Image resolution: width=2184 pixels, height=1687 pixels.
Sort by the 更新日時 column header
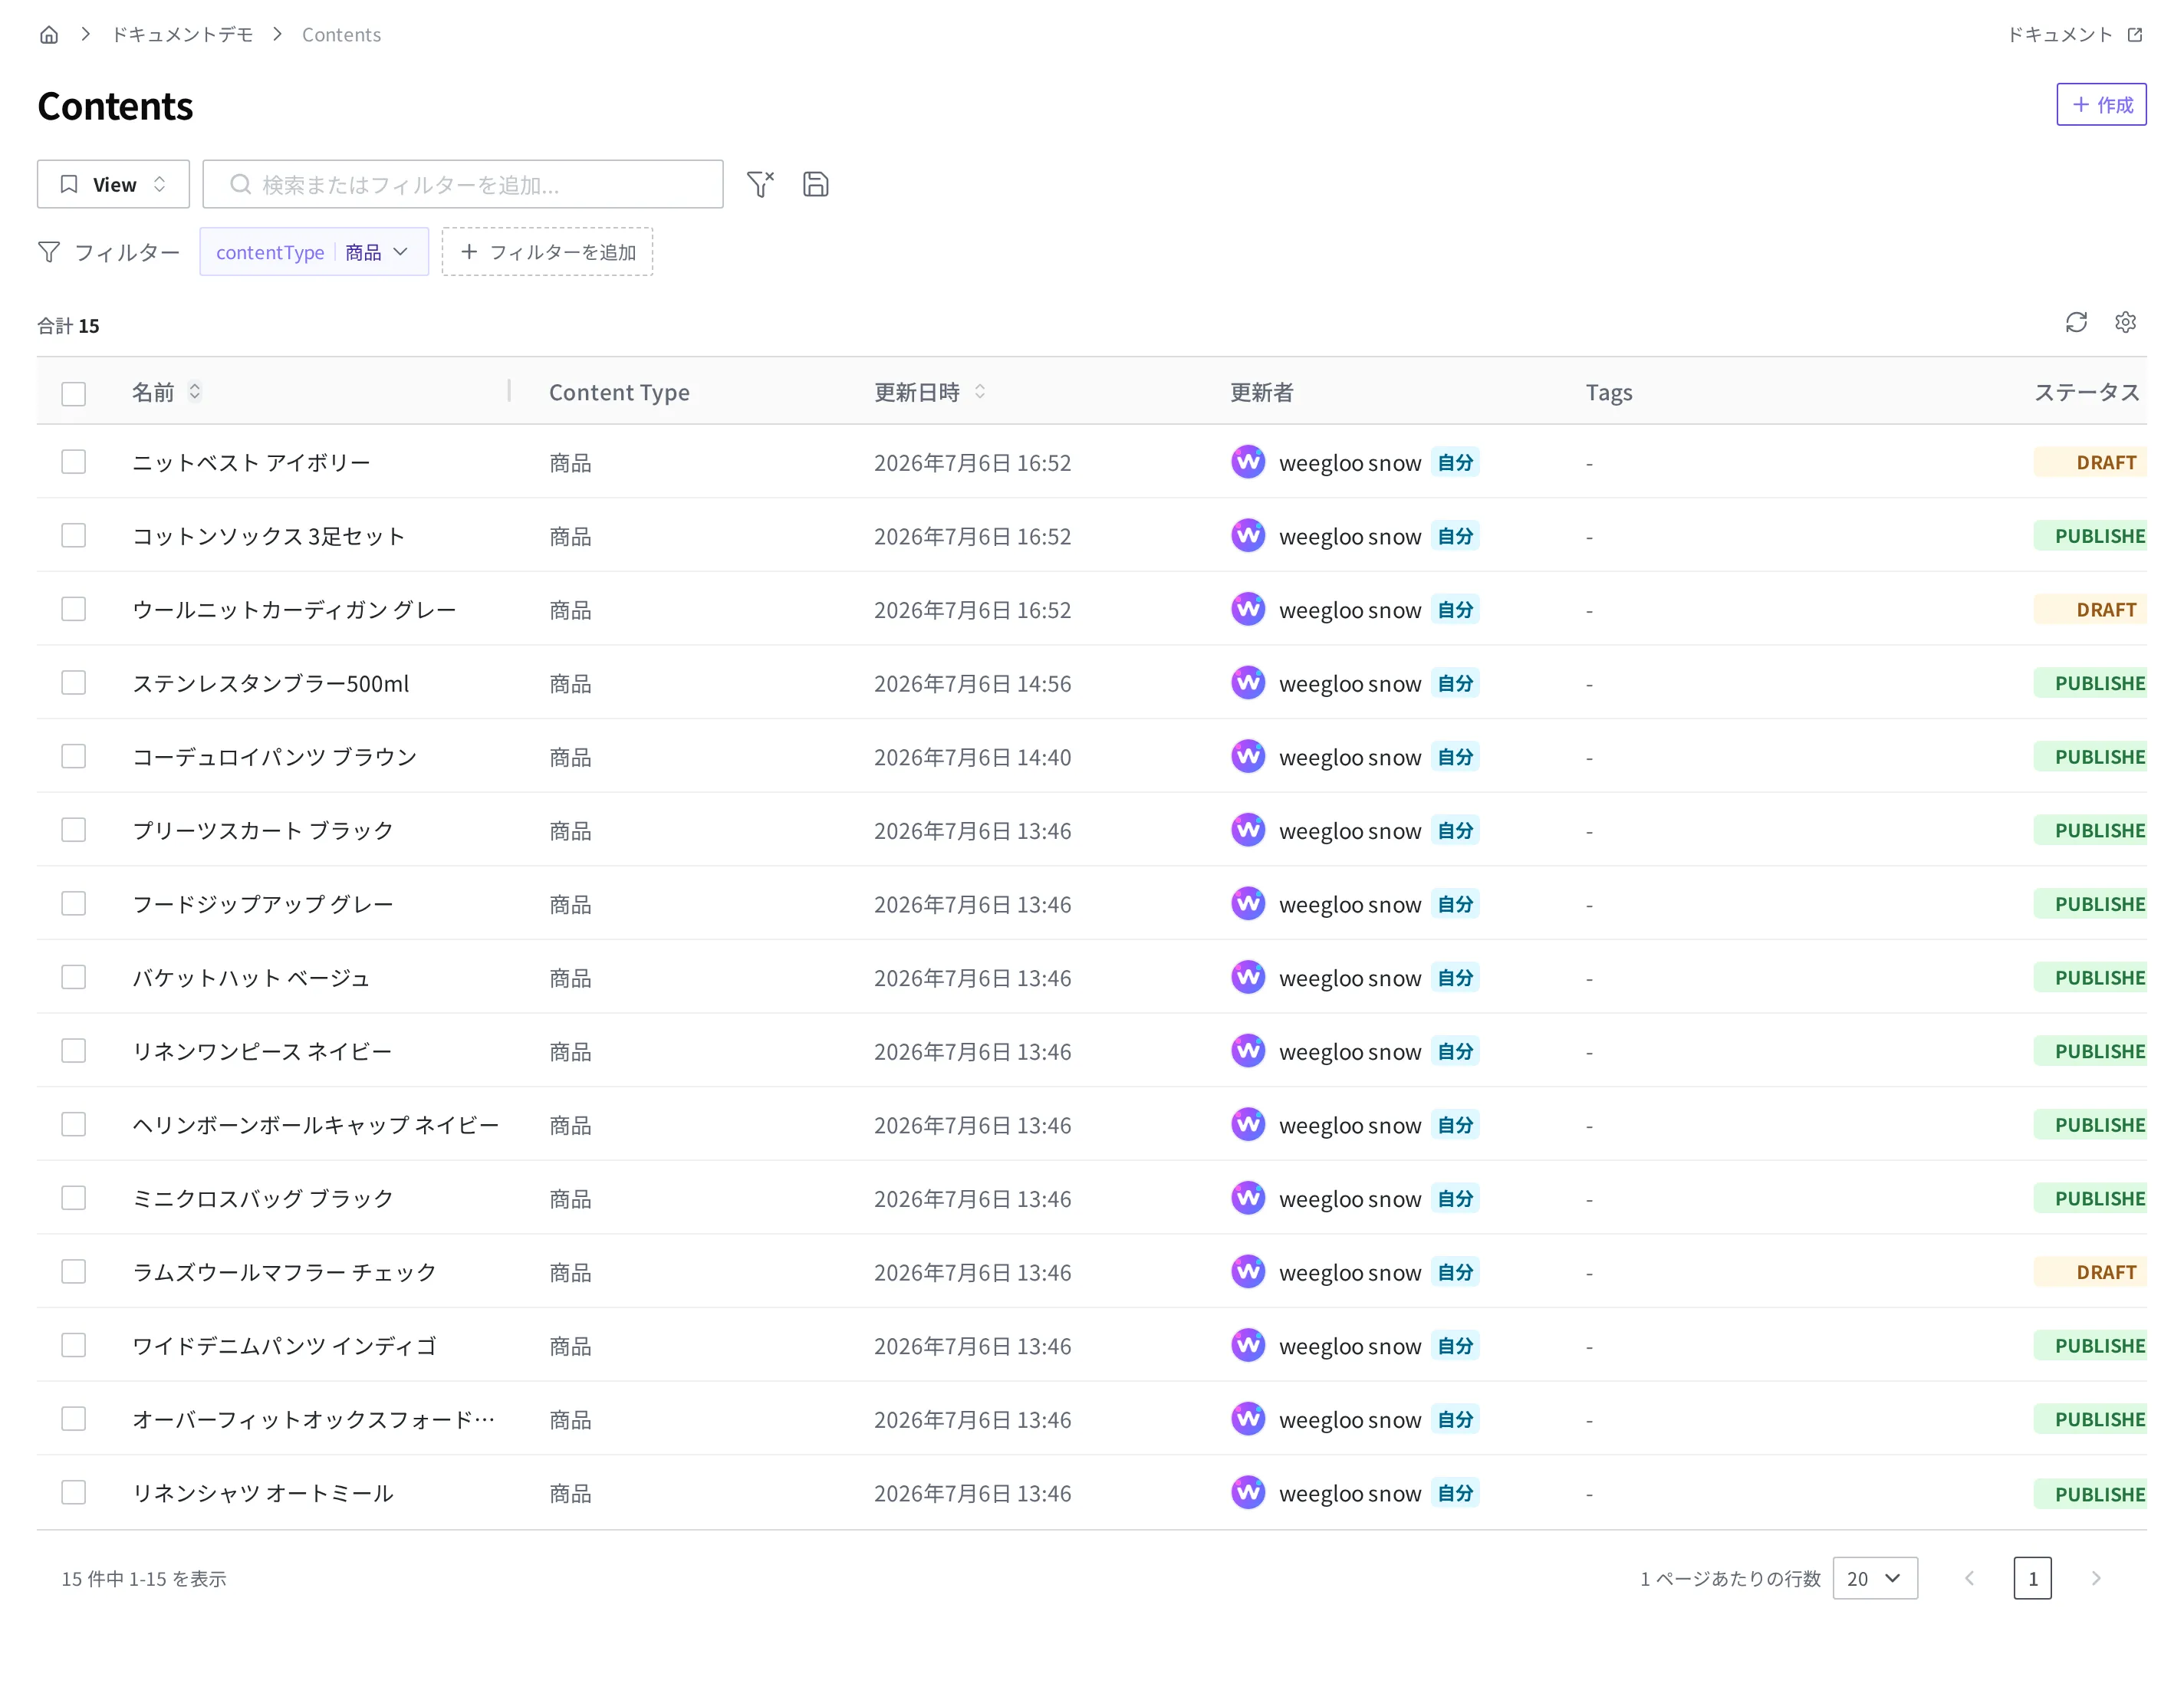point(917,392)
